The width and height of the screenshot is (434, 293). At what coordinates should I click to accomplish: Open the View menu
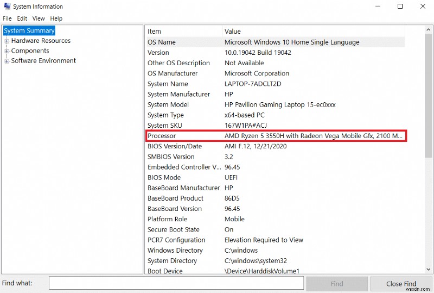(39, 18)
